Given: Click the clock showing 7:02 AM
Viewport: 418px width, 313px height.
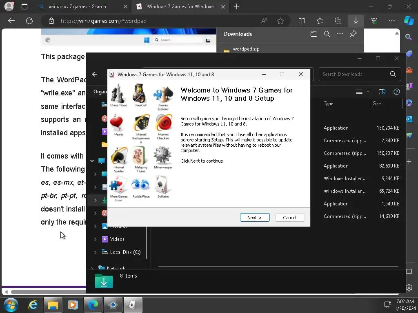Looking at the screenshot, I should (x=405, y=302).
